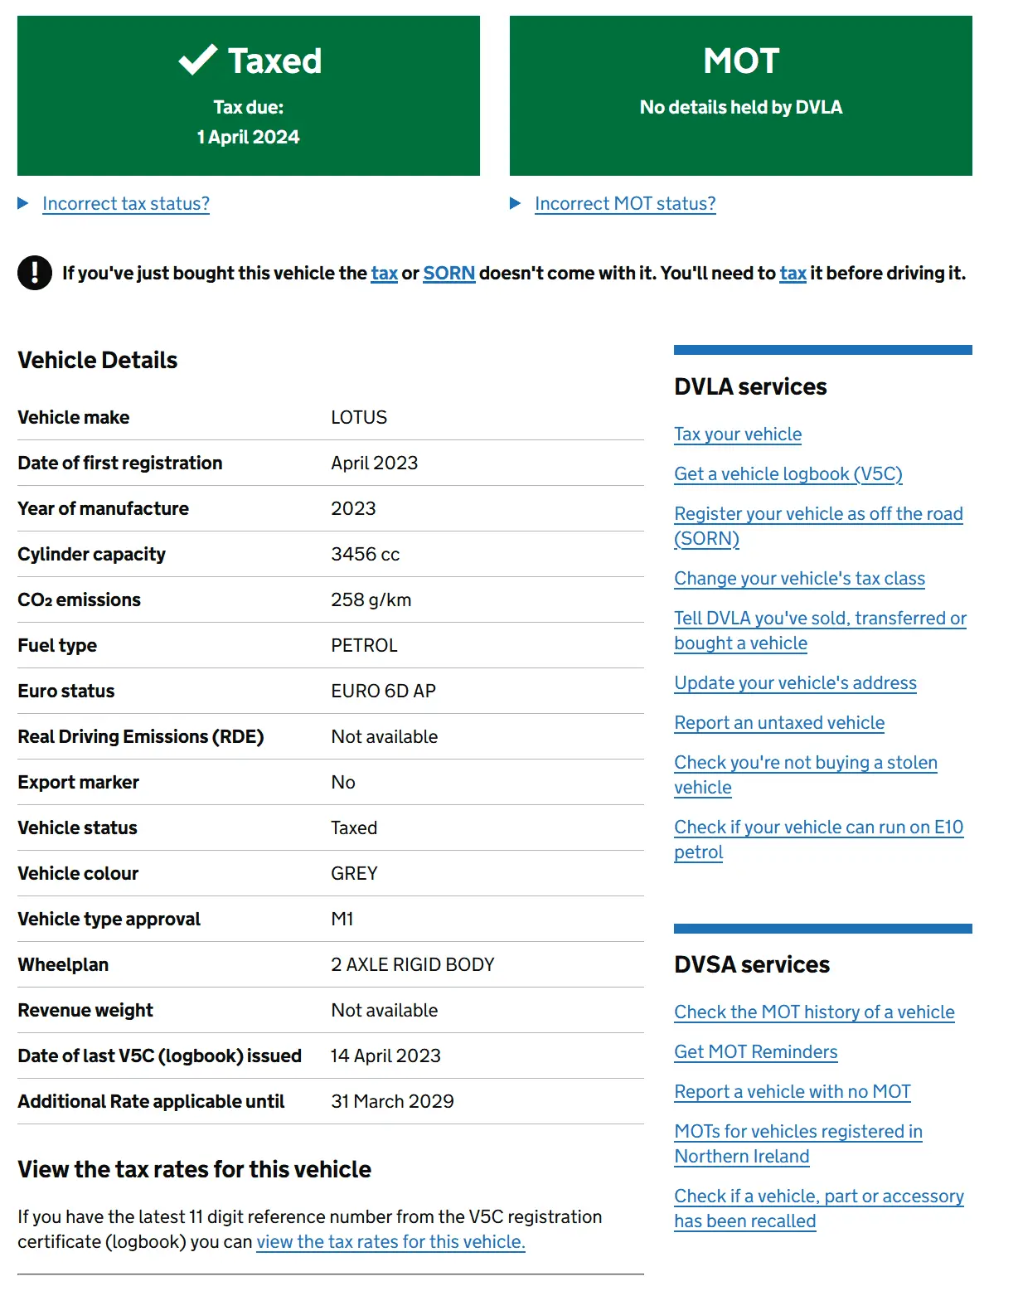
Task: Click 'Report an untaxed vehicle'
Action: [778, 723]
